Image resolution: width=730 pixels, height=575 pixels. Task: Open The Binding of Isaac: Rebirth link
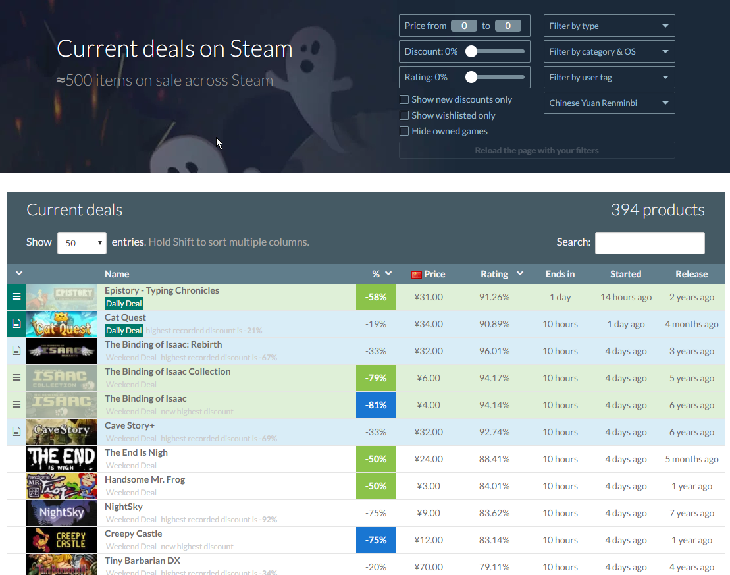coord(163,344)
